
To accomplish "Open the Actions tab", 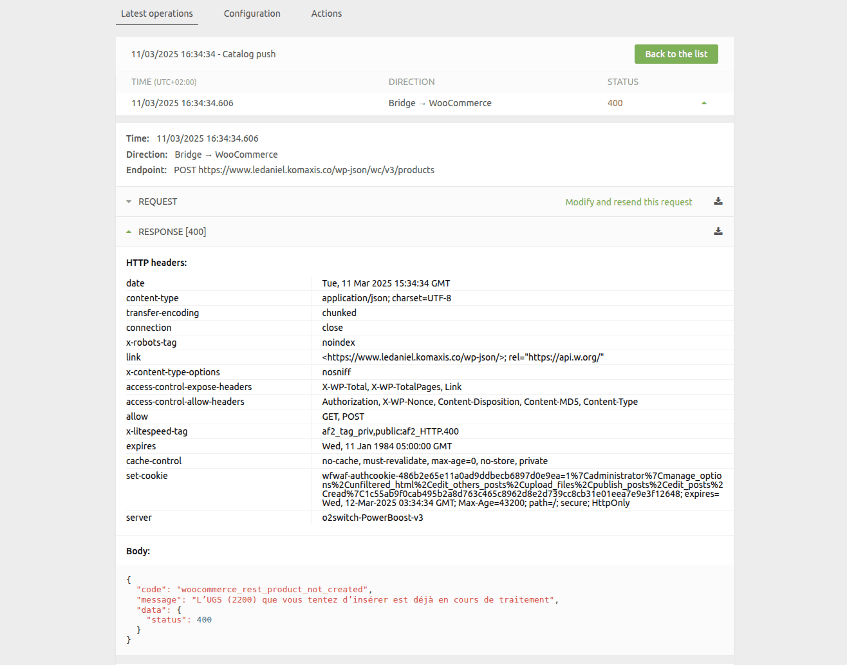I will [326, 14].
